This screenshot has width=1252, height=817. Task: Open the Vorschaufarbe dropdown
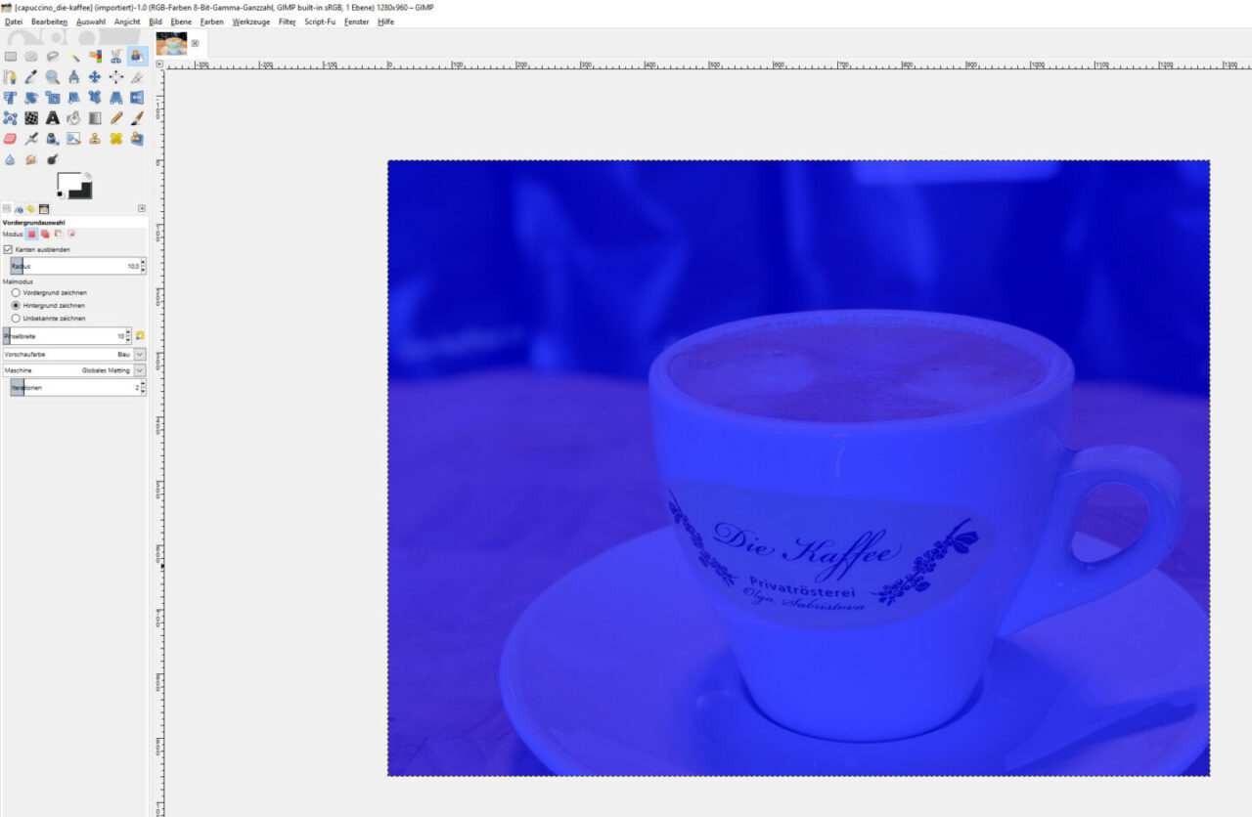coord(139,354)
